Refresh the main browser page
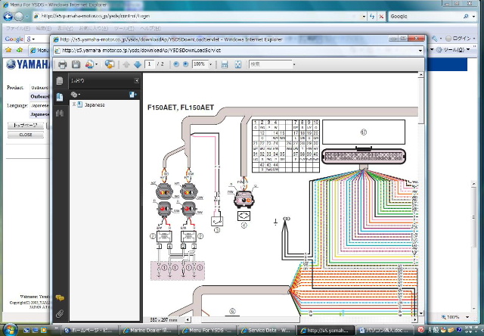 tap(372, 17)
